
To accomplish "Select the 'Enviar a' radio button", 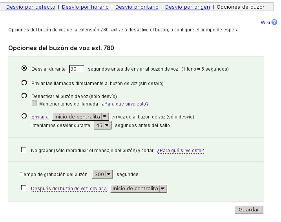I will tap(24, 116).
